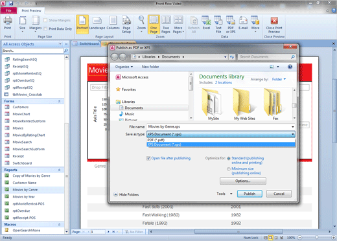
Task: Click the search magnifier in navigation pane
Action: coord(66,51)
